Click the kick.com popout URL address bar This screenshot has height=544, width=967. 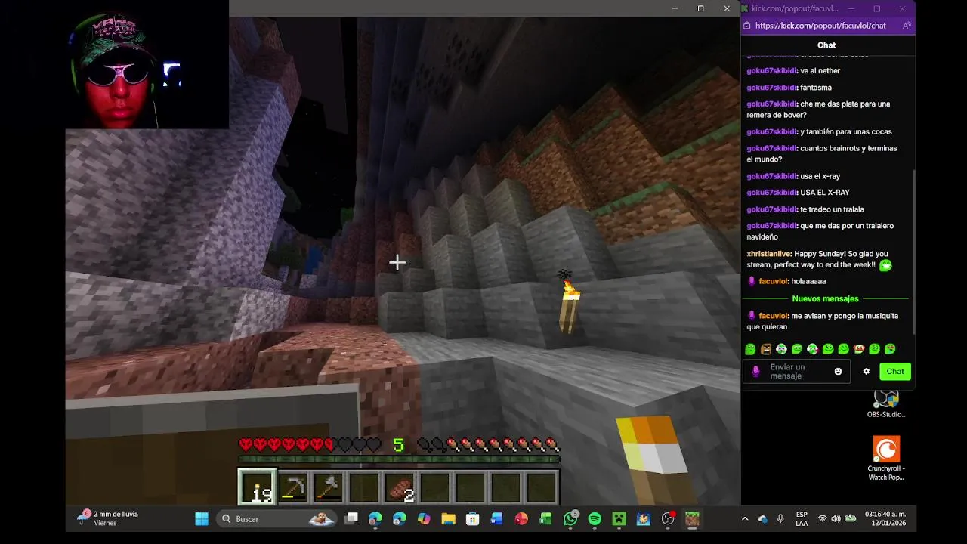click(820, 26)
